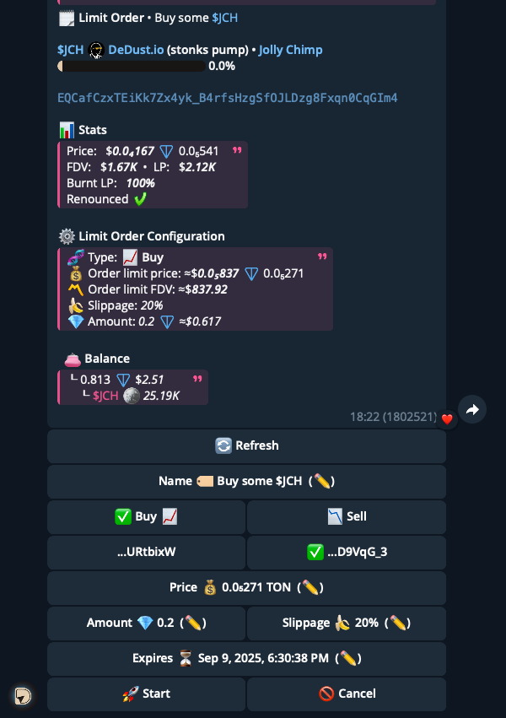Select the Sell order type
Viewport: 506px width, 718px height.
[x=347, y=517]
